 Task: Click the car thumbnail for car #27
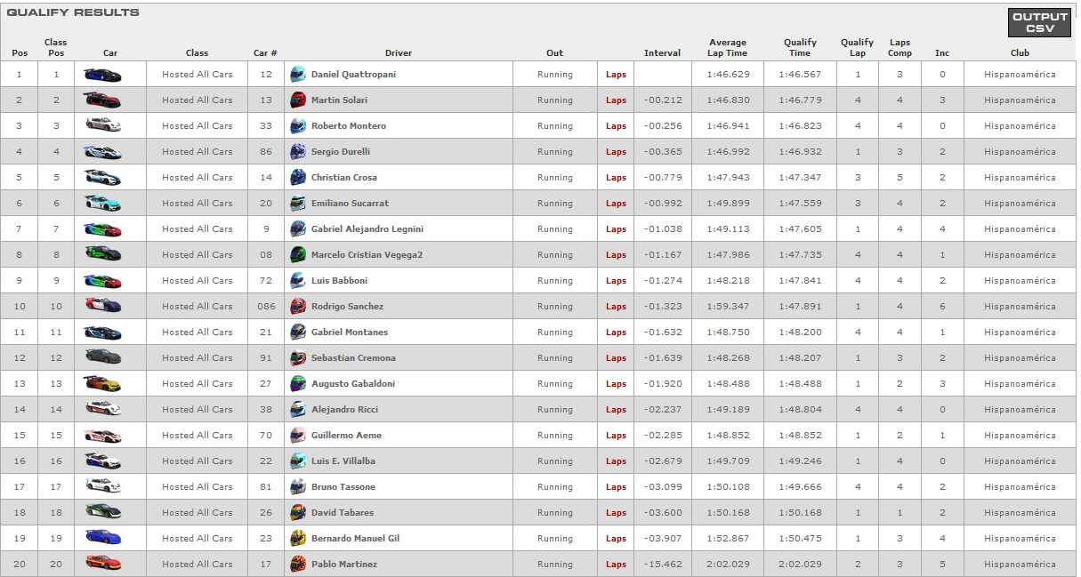[102, 384]
